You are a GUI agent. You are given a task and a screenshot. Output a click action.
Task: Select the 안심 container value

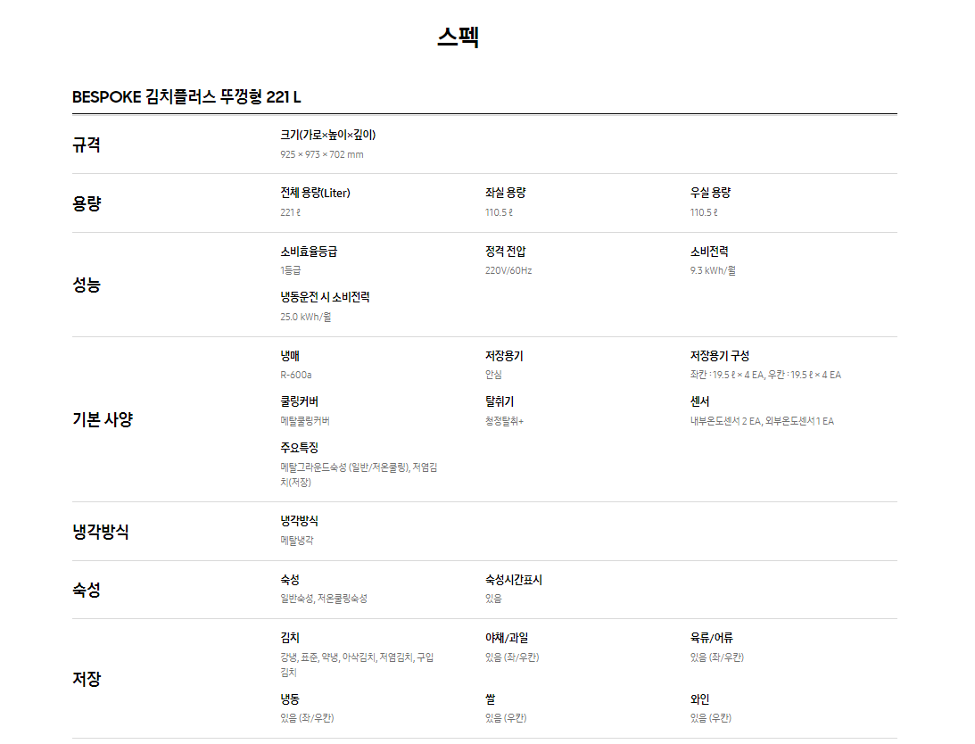click(493, 375)
